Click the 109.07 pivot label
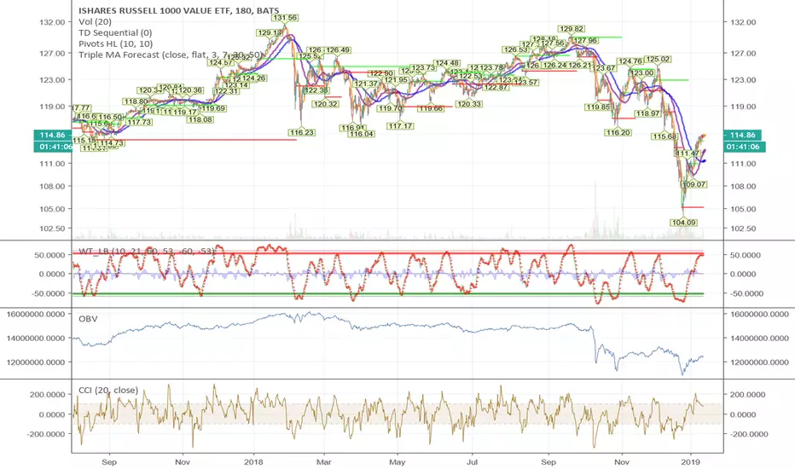 pyautogui.click(x=694, y=184)
